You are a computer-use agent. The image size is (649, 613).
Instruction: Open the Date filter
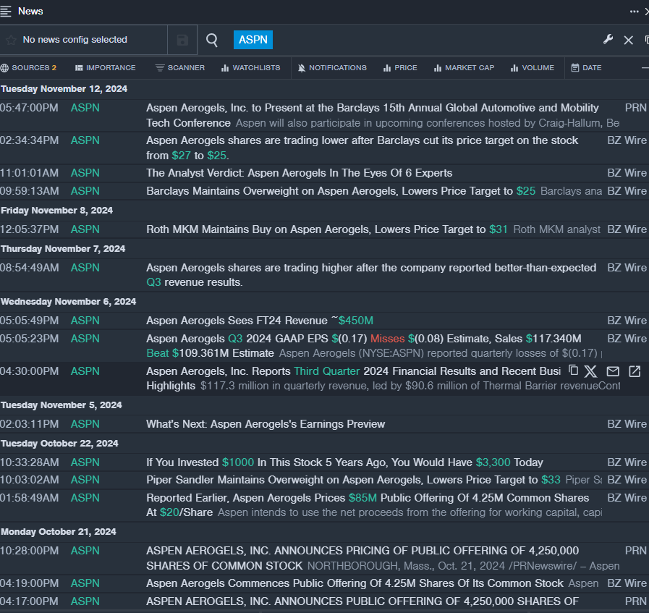point(586,67)
